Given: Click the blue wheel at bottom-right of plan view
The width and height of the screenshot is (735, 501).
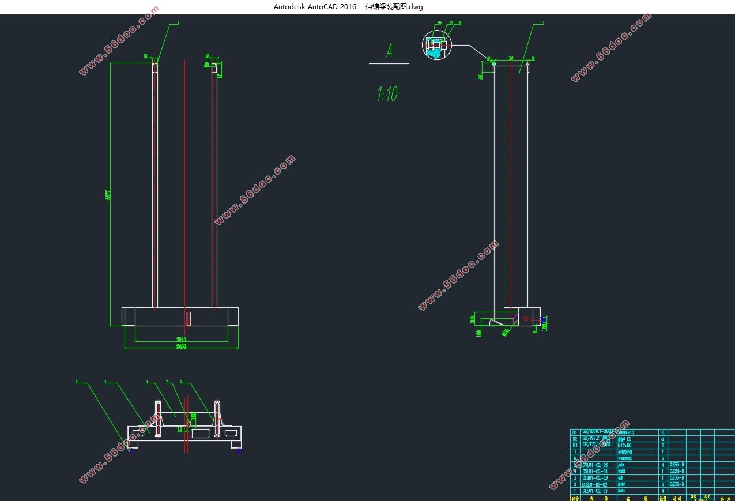Looking at the screenshot, I should (239, 451).
